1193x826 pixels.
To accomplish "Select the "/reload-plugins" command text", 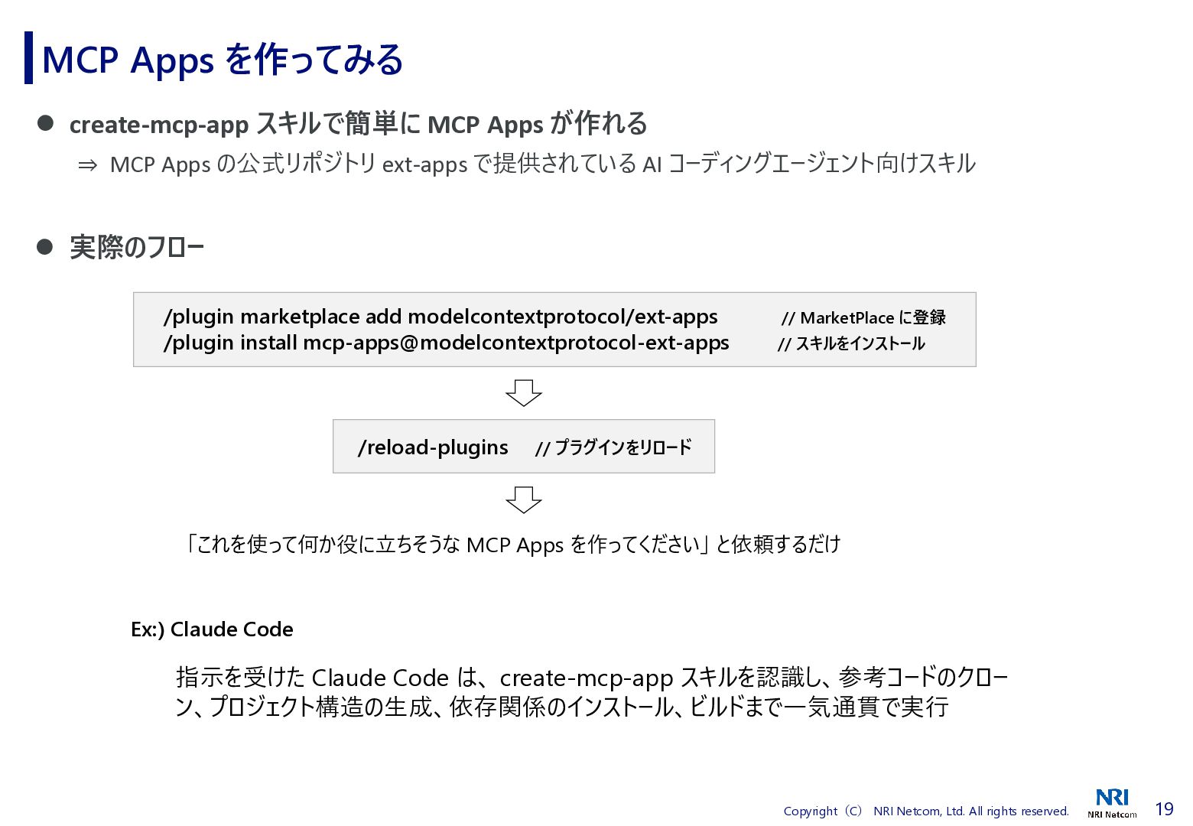I will 433,447.
